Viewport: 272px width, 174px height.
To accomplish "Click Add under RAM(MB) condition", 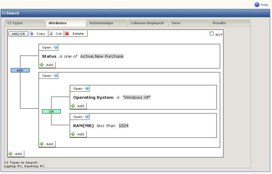I will [x=78, y=134].
